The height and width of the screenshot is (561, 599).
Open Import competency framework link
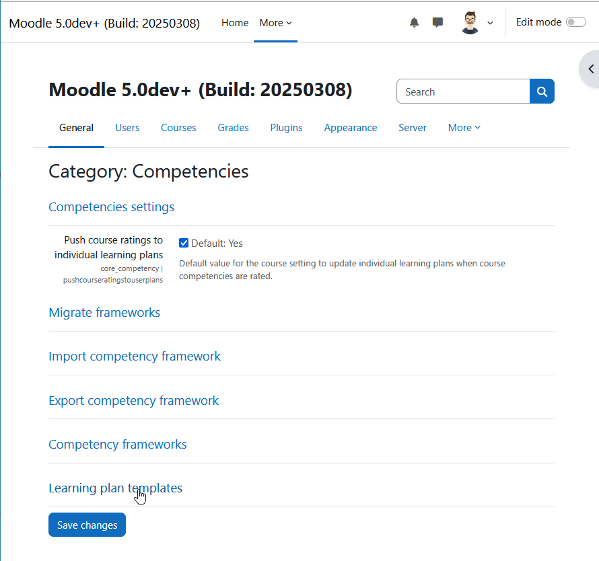click(135, 357)
